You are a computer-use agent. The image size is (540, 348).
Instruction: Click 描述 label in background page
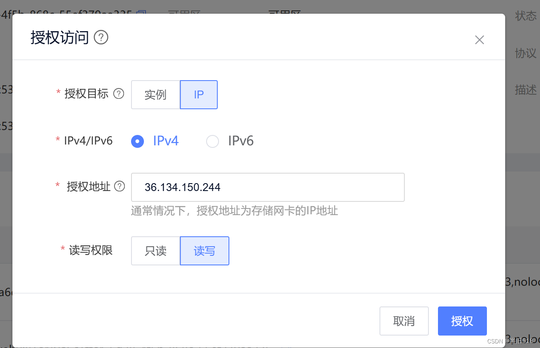click(526, 90)
